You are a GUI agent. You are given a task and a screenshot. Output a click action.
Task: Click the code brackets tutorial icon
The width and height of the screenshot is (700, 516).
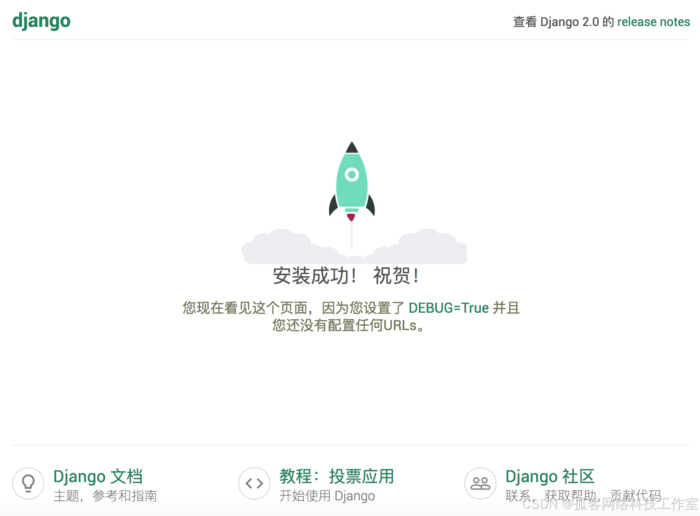click(x=254, y=483)
